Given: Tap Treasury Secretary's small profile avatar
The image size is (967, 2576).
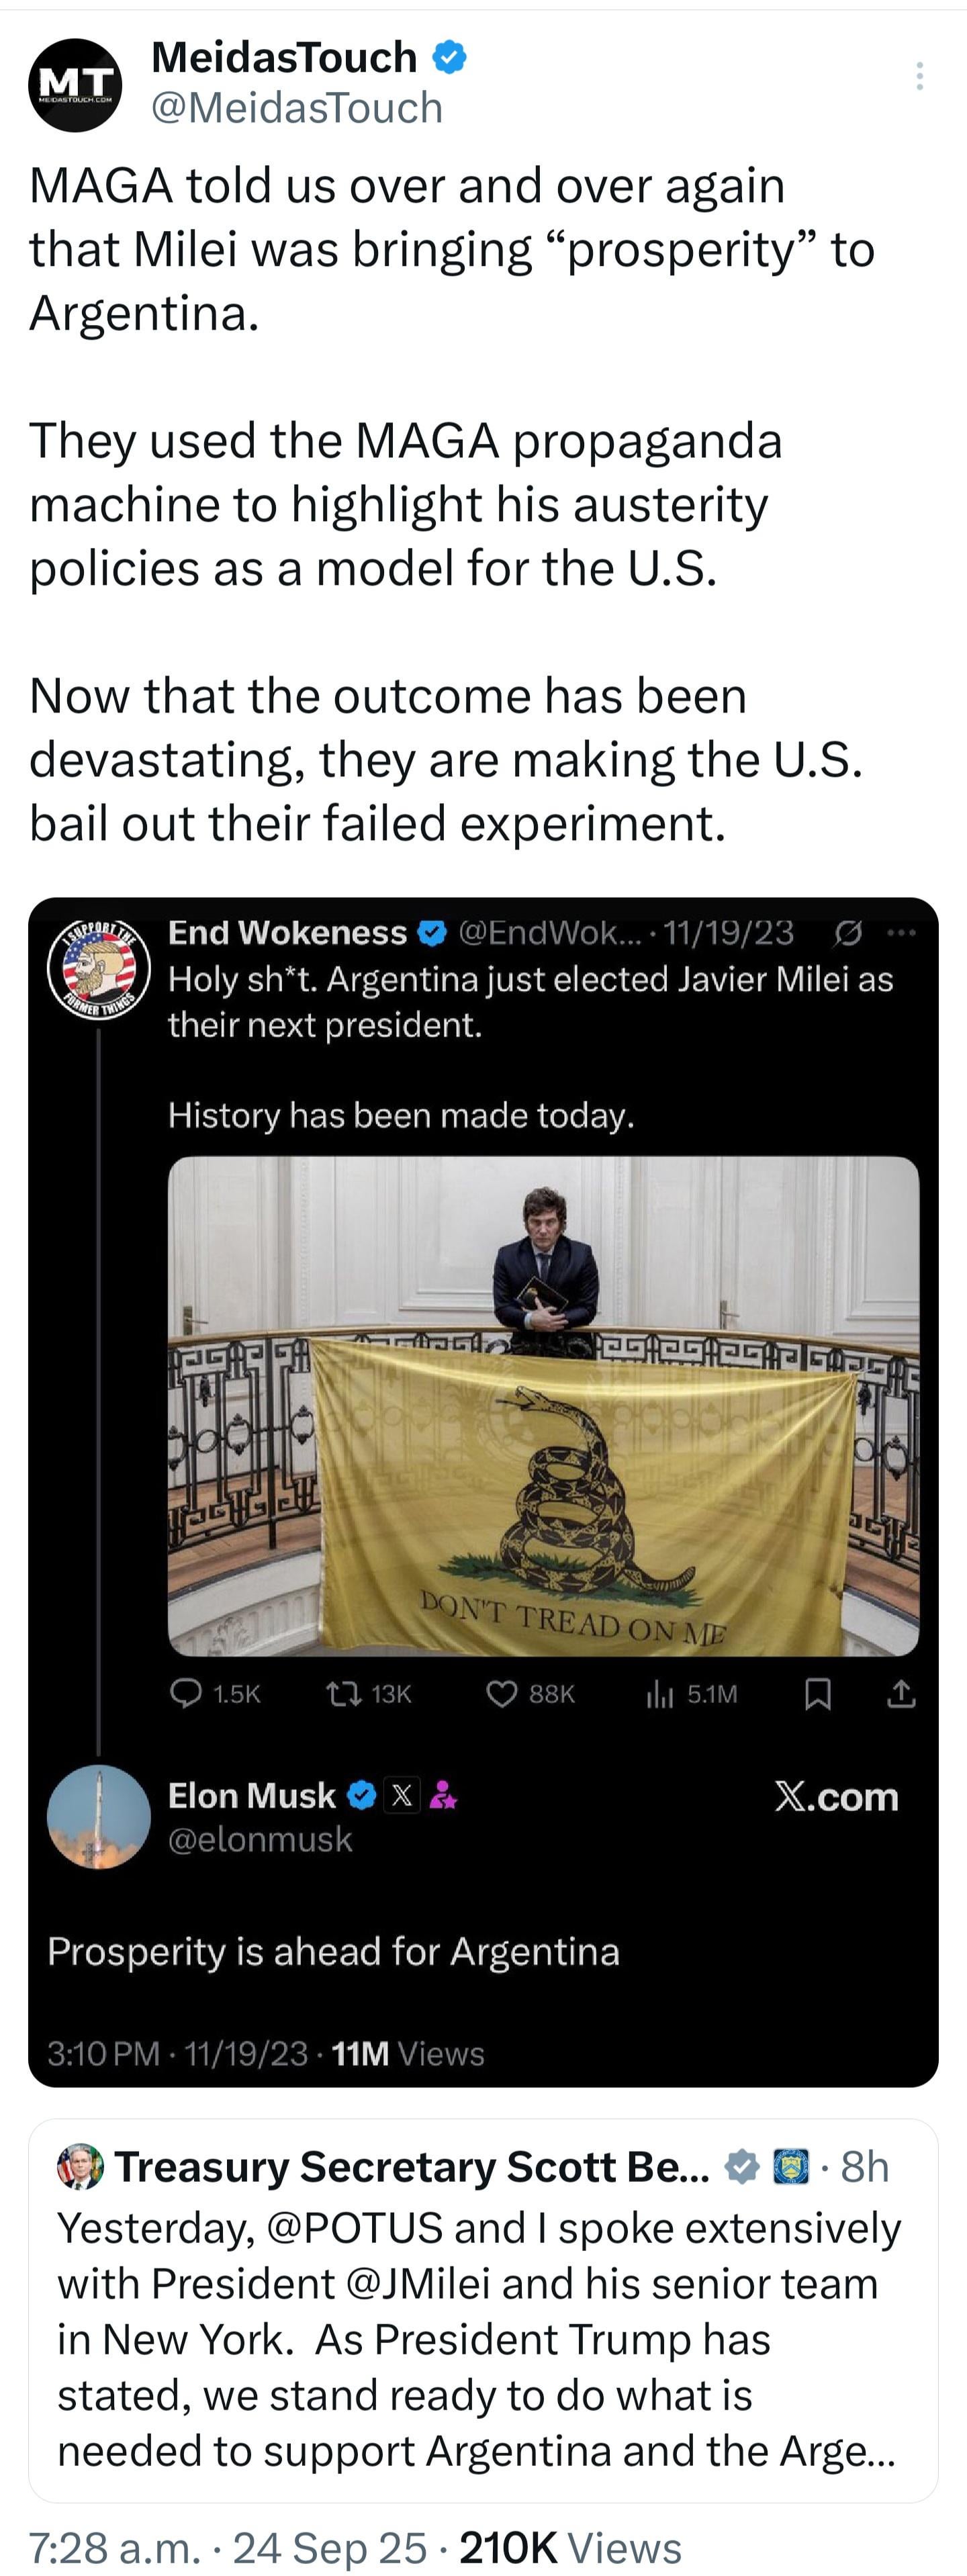Looking at the screenshot, I should (81, 2167).
